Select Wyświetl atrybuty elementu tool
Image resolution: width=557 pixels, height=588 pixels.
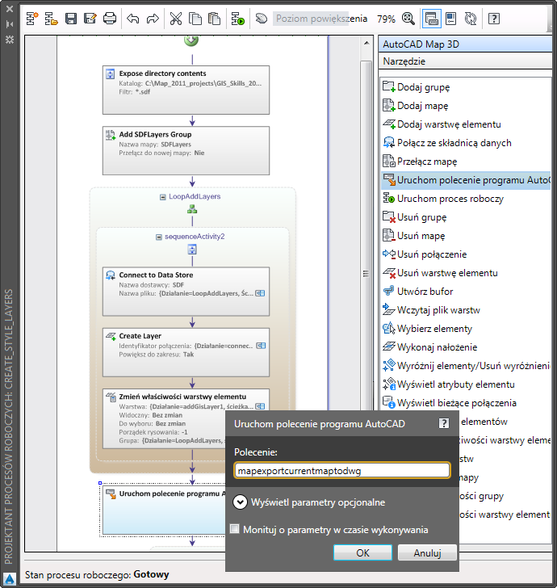click(467, 384)
